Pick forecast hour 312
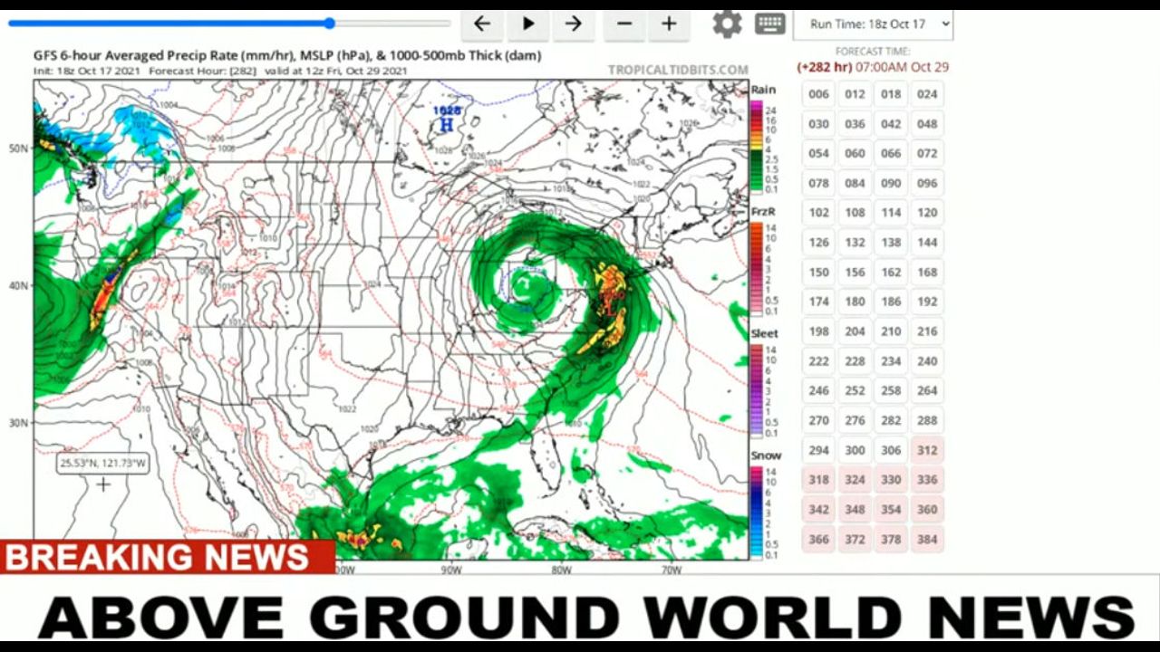Screen dimensions: 1160x652 coord(927,450)
